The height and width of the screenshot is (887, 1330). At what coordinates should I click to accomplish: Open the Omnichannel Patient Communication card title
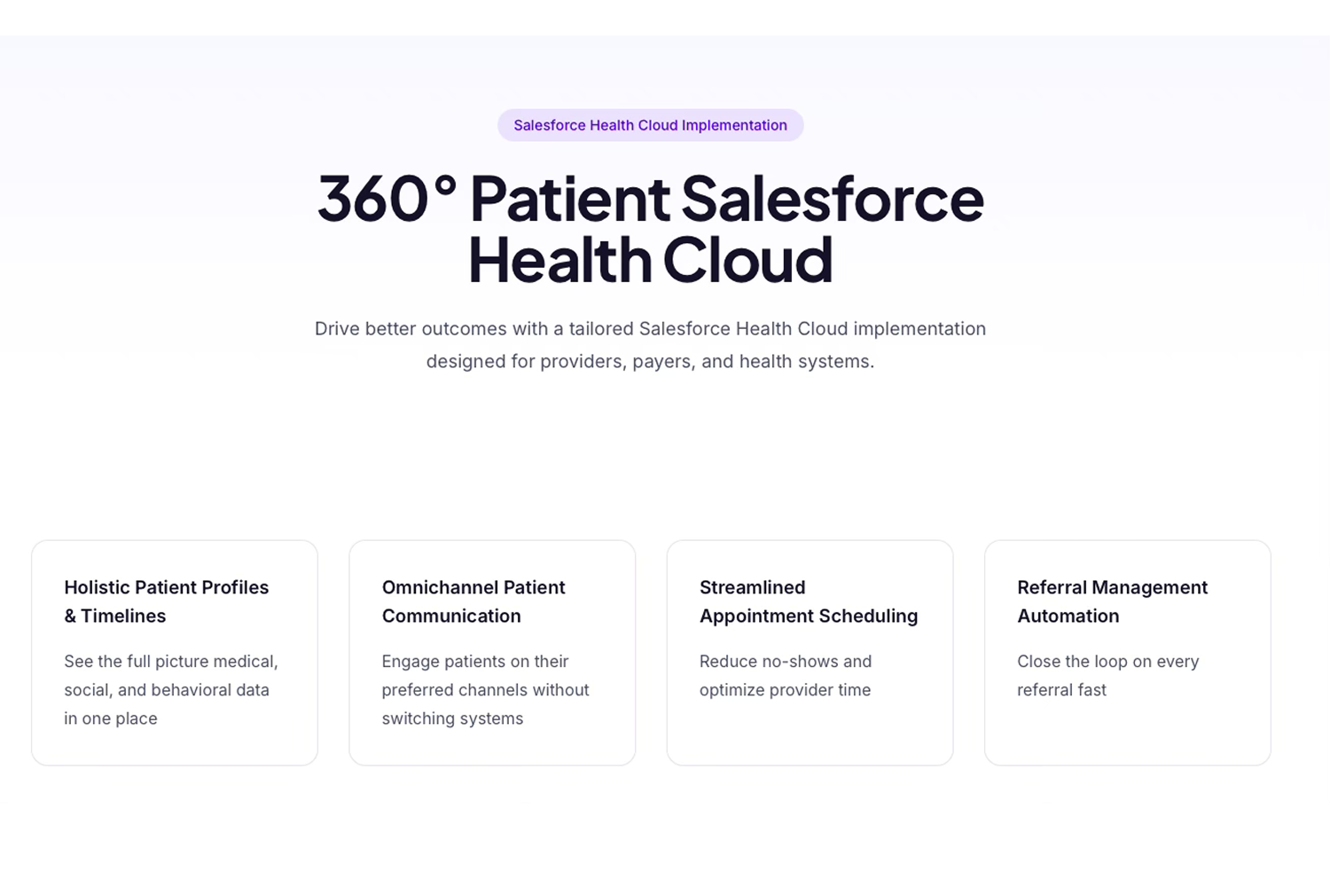[473, 601]
